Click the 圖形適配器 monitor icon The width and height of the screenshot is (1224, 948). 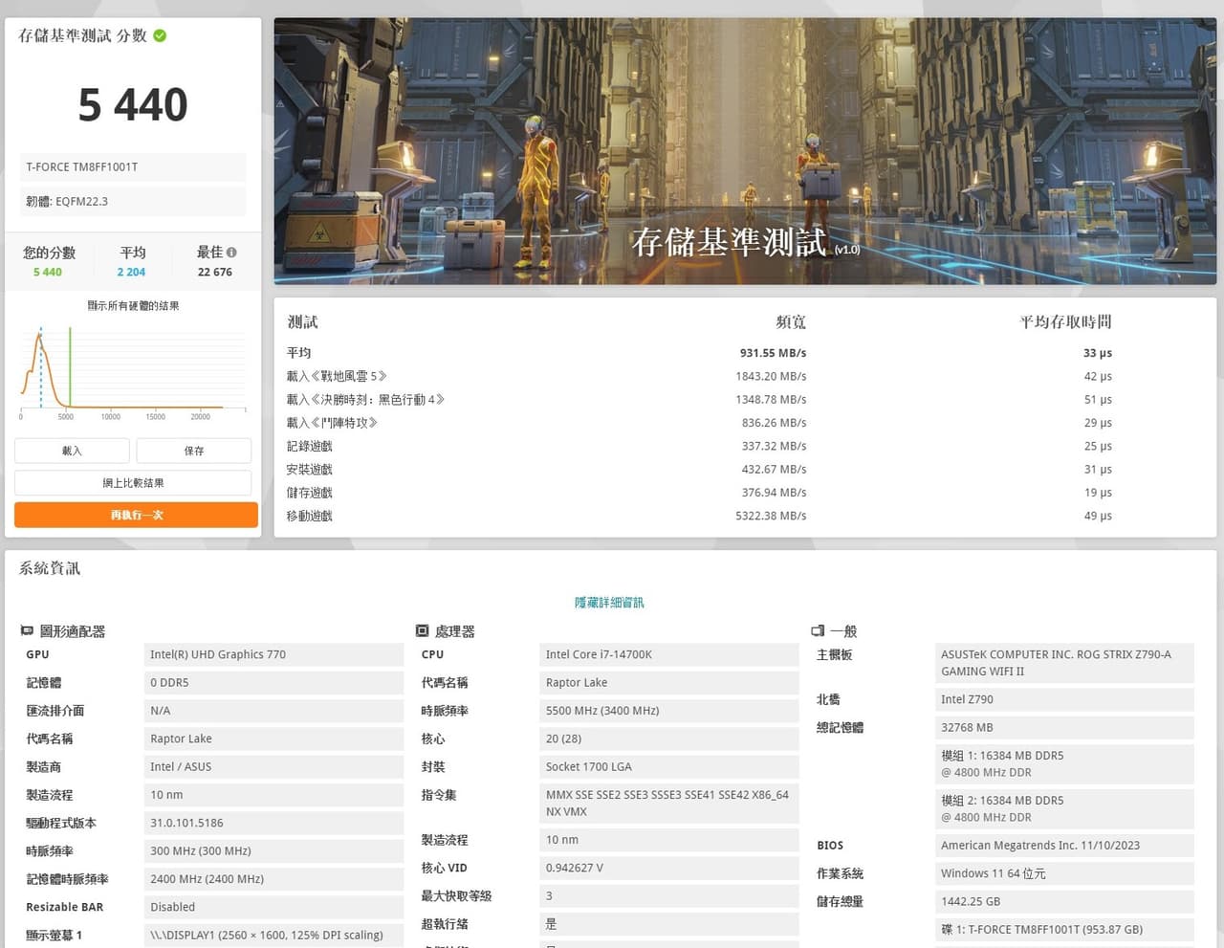27,631
